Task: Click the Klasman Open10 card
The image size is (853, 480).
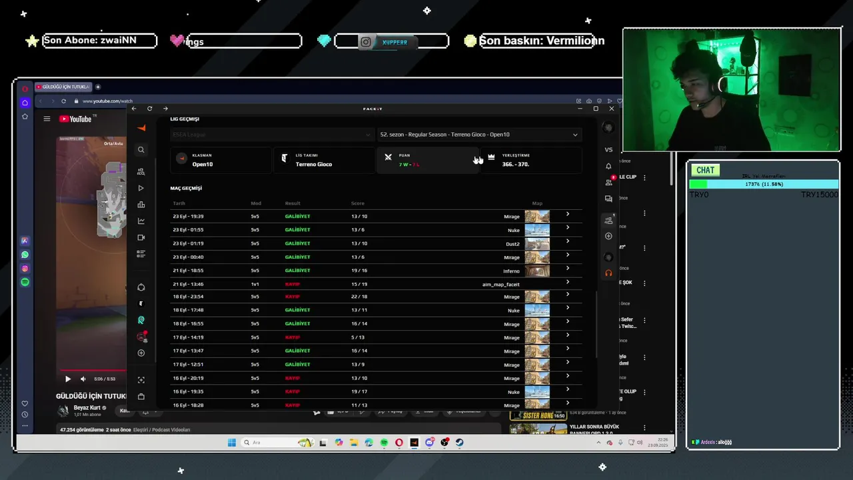Action: [221, 160]
